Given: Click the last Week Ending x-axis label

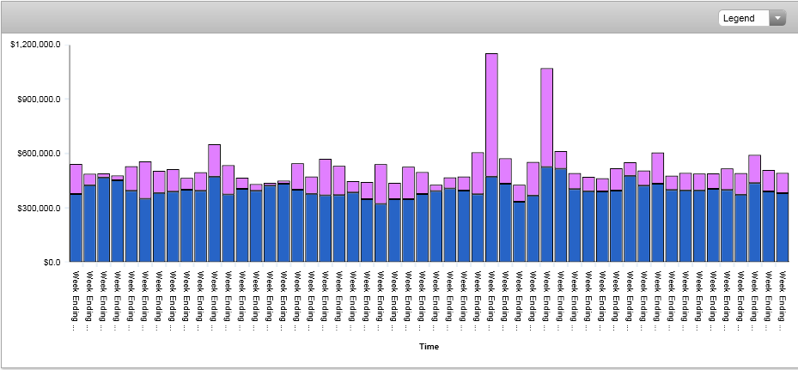Looking at the screenshot, I should [x=783, y=300].
